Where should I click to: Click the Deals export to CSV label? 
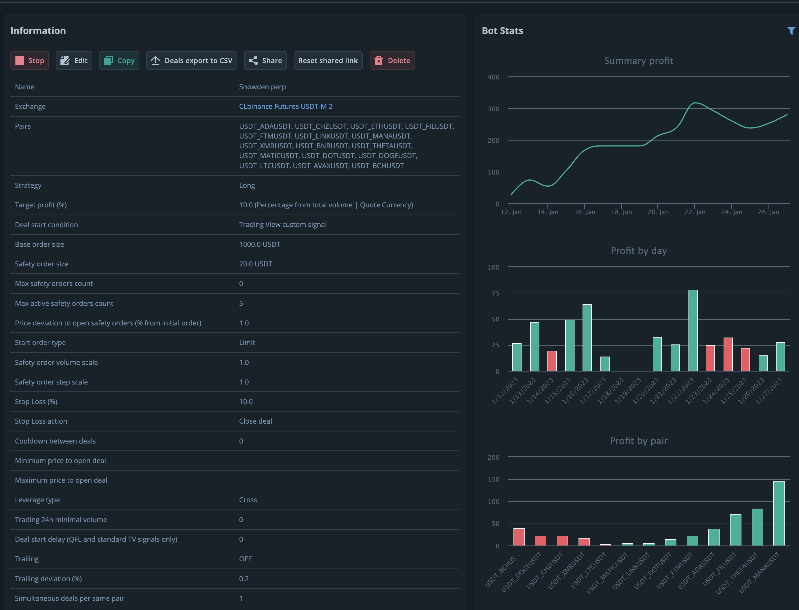point(198,61)
